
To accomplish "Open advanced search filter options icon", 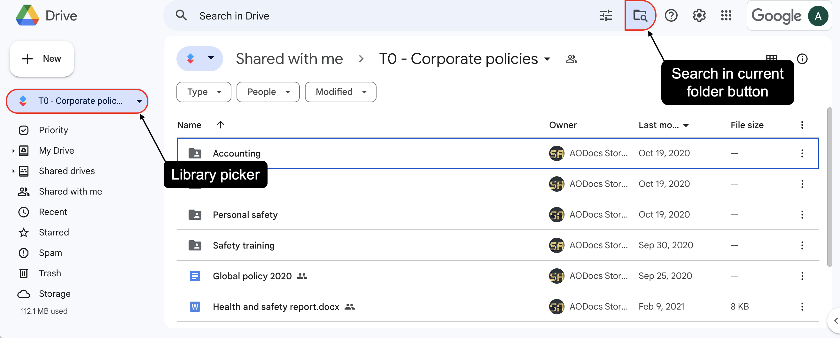I will 606,15.
